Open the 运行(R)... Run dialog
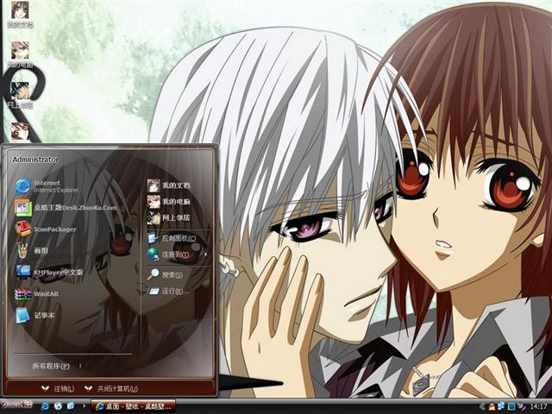Image resolution: width=552 pixels, height=414 pixels. [169, 292]
